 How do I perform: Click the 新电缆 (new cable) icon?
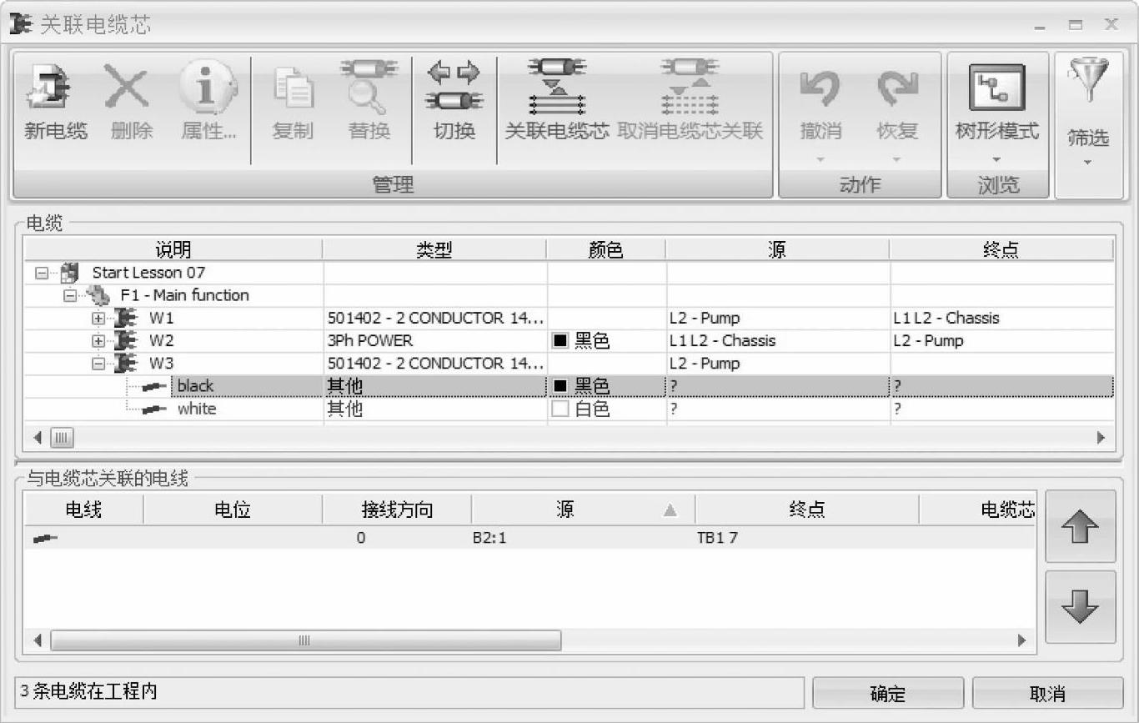point(50,87)
